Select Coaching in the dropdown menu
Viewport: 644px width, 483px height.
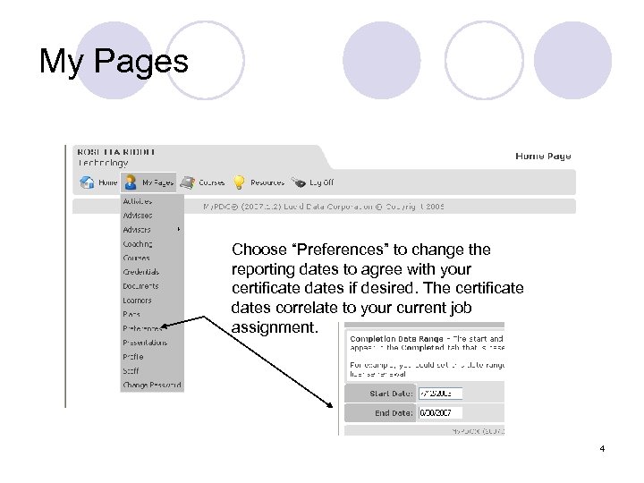pos(138,244)
